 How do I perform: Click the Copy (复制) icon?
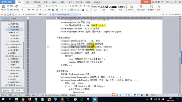8,10
